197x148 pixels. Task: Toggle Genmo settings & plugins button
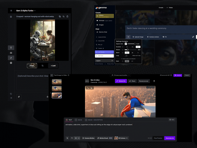pos(128,37)
